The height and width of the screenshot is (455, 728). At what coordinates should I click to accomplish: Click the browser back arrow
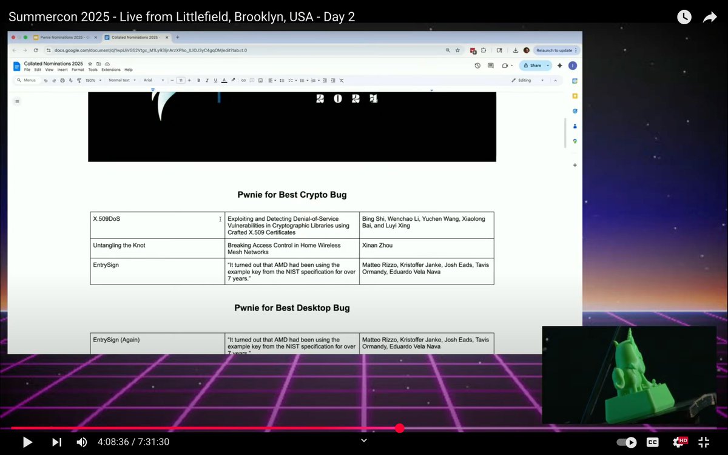pyautogui.click(x=15, y=50)
